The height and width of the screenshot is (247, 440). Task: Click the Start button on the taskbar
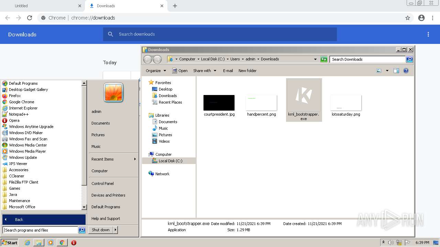(10, 243)
